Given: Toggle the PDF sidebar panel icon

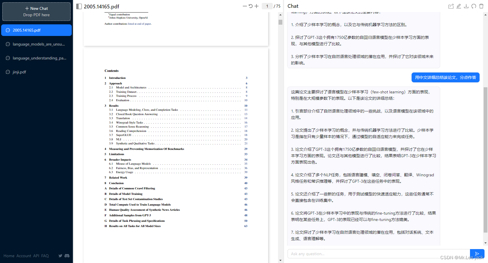Looking at the screenshot, I should (79, 6).
